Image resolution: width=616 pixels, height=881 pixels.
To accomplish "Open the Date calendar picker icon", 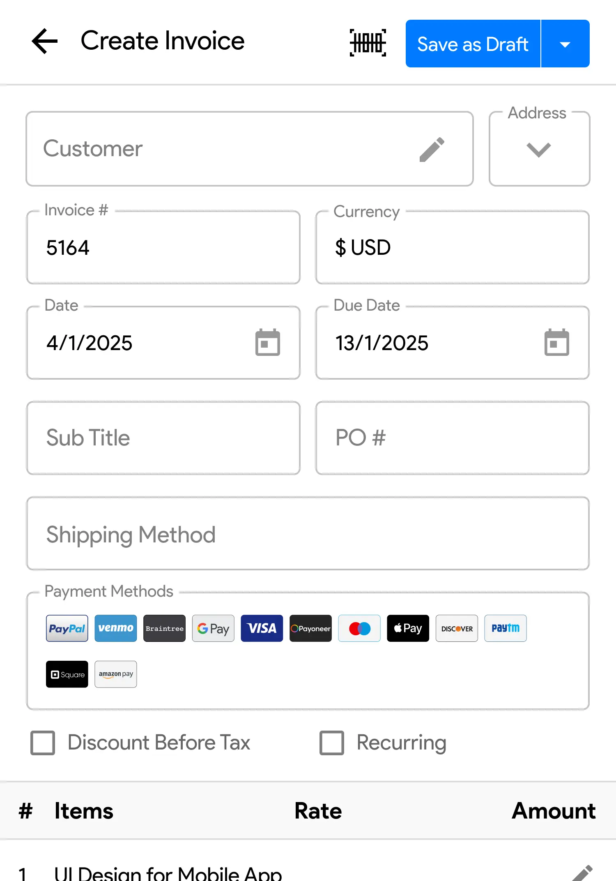I will (x=268, y=342).
